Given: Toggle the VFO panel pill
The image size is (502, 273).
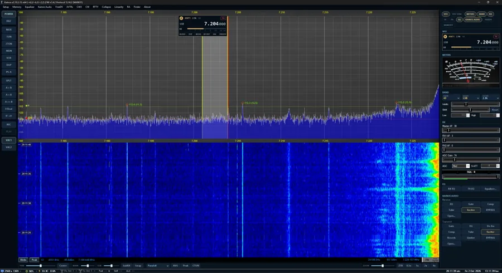Looking at the screenshot, I should click(445, 14).
